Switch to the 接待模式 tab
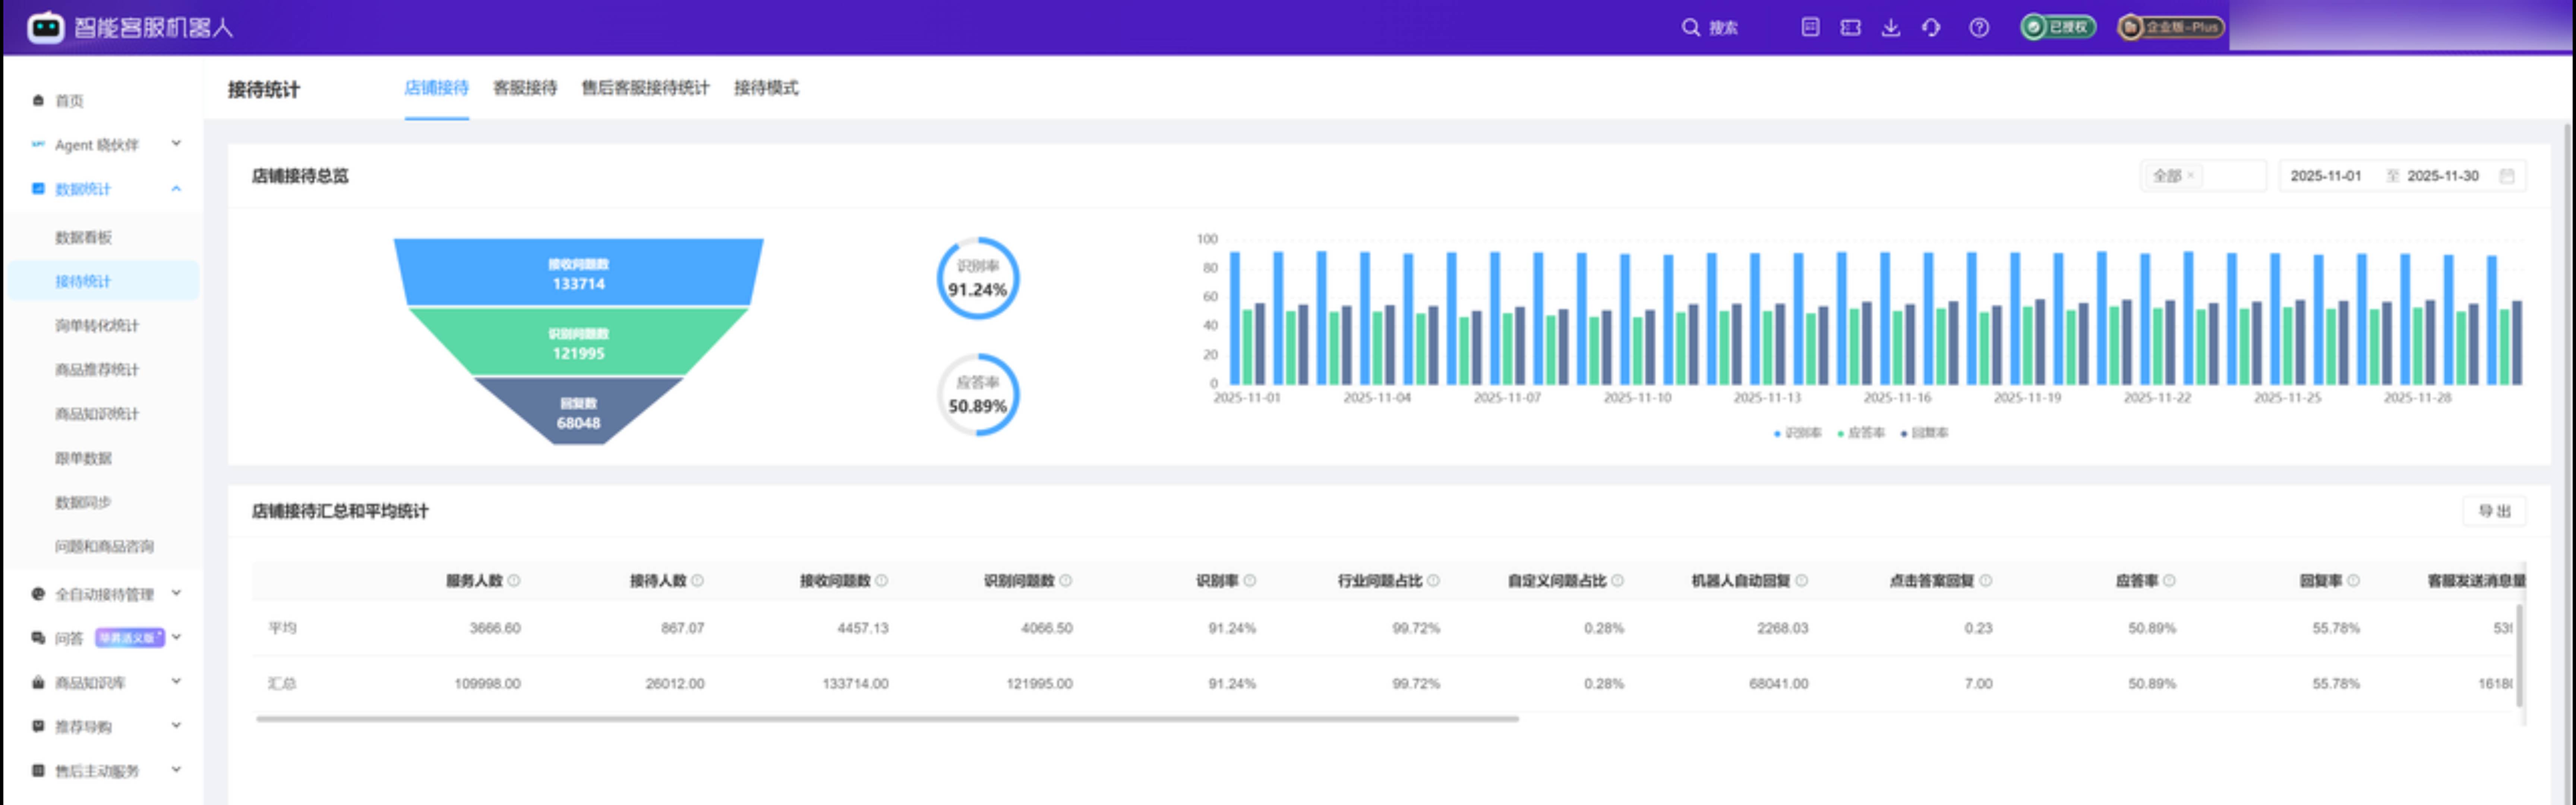 pos(766,88)
